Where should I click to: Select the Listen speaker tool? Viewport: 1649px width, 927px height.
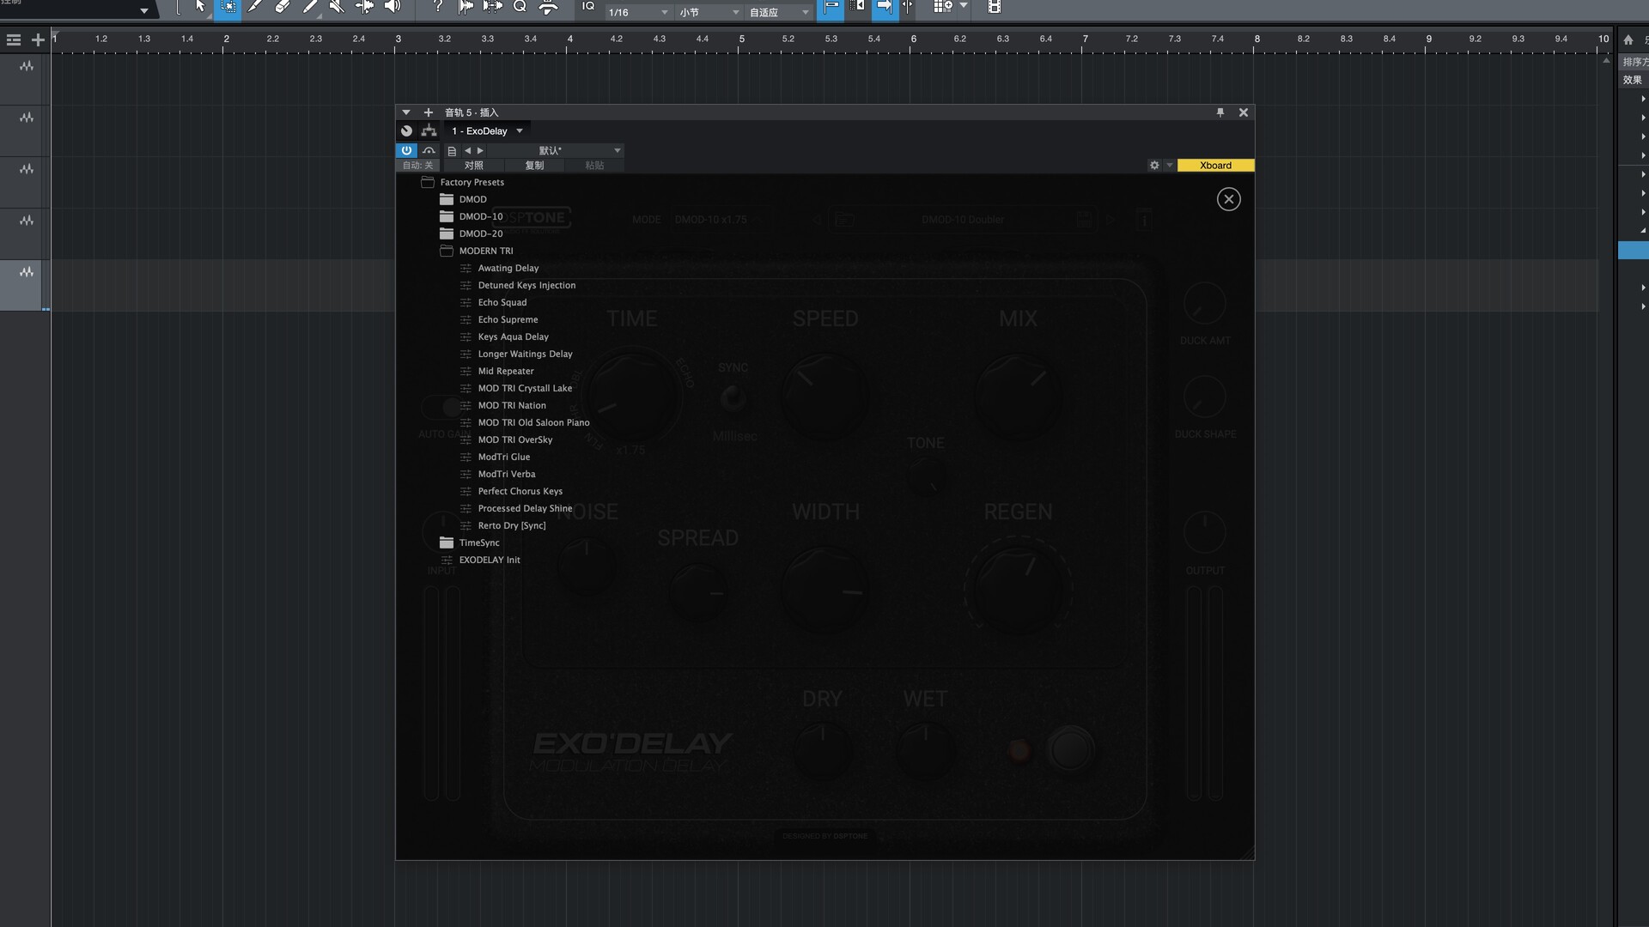point(392,7)
